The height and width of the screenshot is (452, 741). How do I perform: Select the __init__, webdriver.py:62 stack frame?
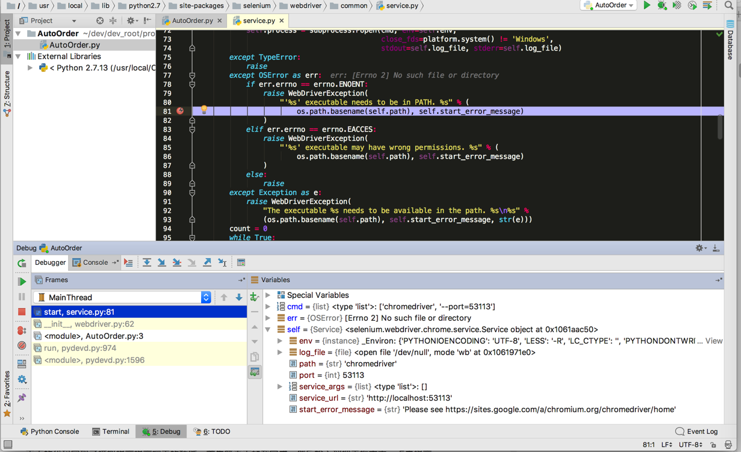click(89, 324)
